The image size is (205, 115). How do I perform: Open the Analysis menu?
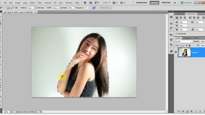pyautogui.click(x=48, y=3)
